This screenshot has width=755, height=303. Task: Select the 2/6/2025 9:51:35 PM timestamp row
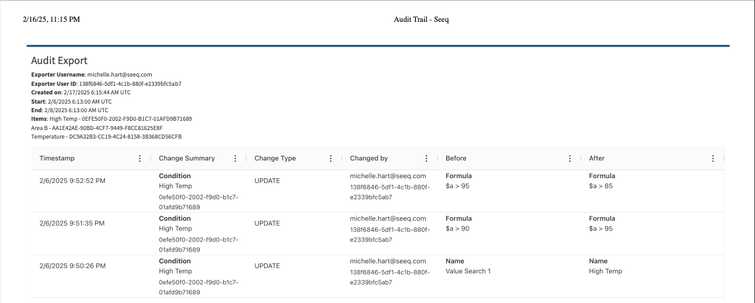click(x=72, y=223)
